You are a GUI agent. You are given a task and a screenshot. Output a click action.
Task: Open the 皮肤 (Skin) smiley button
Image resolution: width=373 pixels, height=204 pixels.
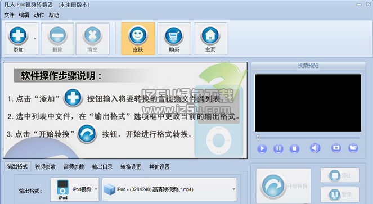(138, 39)
